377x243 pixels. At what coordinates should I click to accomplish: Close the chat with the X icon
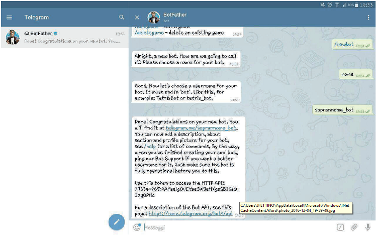point(137,17)
